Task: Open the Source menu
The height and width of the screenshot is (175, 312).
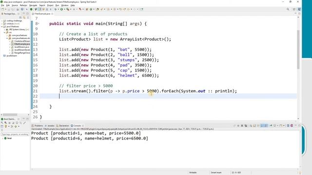Action: click(15, 5)
